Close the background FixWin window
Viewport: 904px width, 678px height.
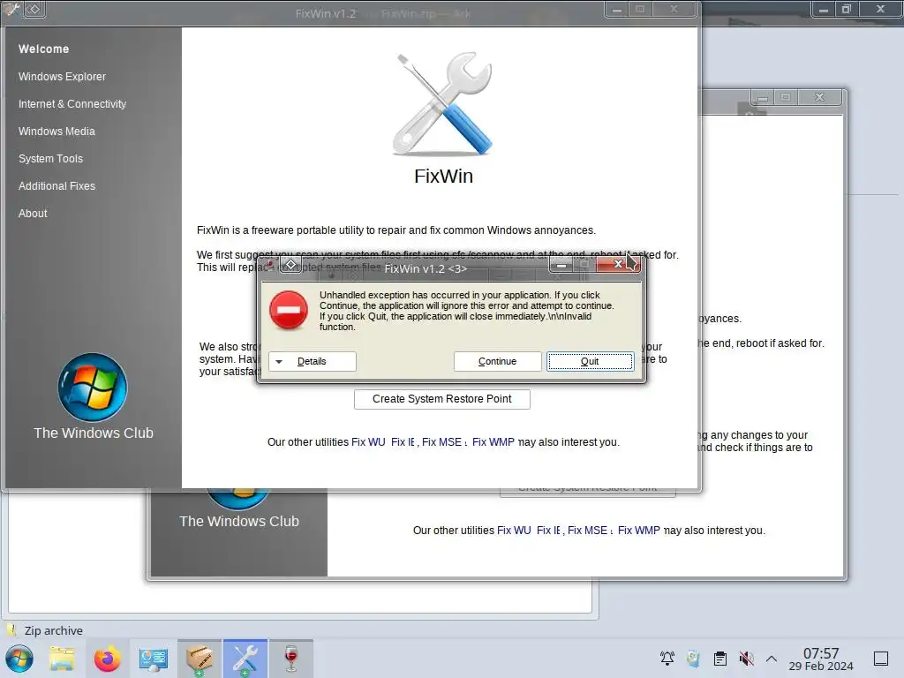pos(819,97)
